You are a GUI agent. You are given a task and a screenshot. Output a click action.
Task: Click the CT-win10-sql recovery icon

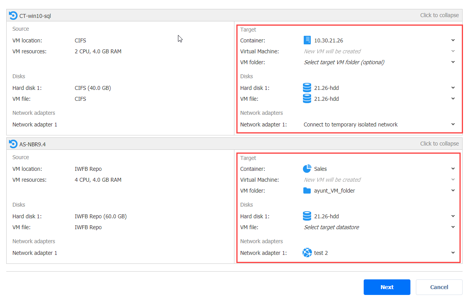[13, 16]
